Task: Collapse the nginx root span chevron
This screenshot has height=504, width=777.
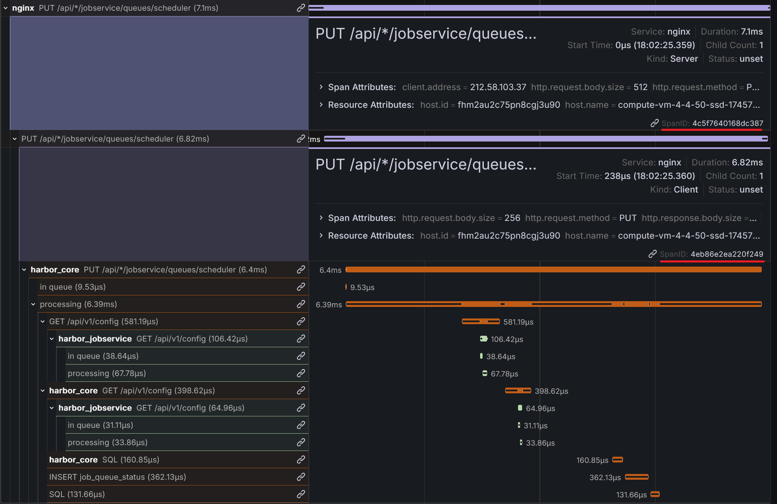Action: click(6, 8)
